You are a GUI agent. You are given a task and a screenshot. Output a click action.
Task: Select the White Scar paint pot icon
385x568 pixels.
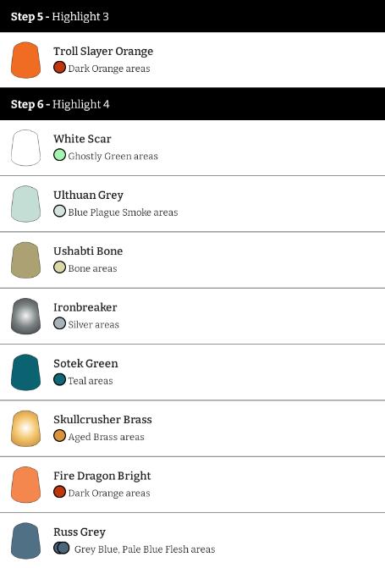point(25,148)
